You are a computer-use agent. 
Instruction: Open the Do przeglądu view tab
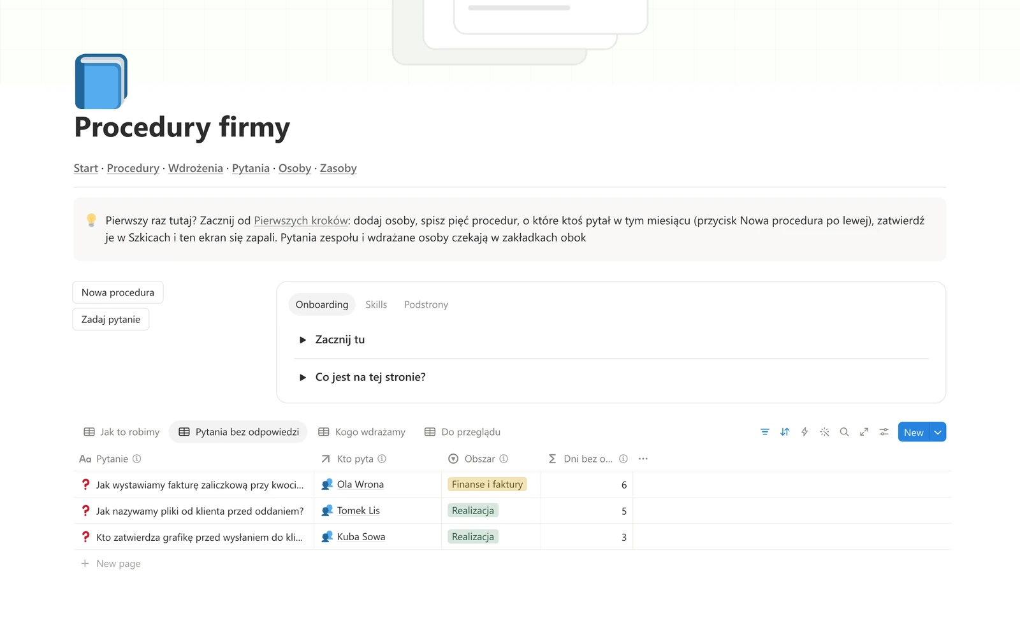click(462, 432)
